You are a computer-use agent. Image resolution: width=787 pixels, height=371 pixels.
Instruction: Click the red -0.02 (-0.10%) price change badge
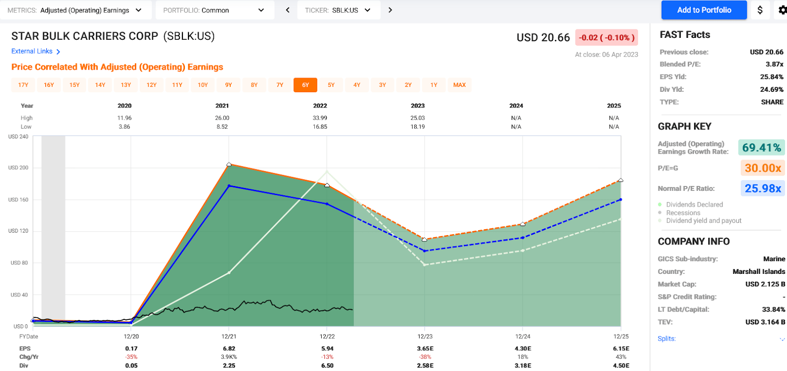[606, 38]
